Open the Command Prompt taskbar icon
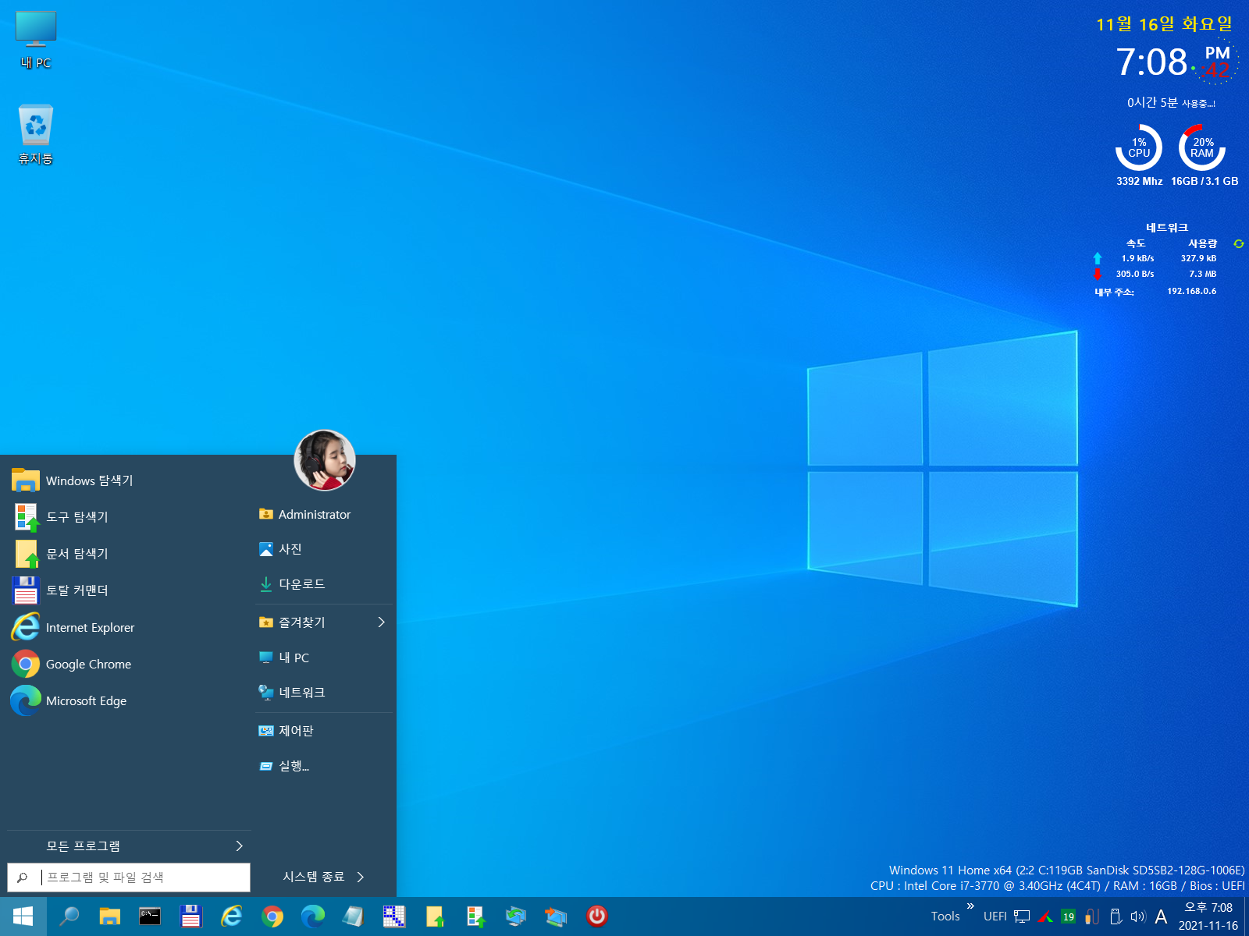The width and height of the screenshot is (1249, 936). click(x=150, y=916)
